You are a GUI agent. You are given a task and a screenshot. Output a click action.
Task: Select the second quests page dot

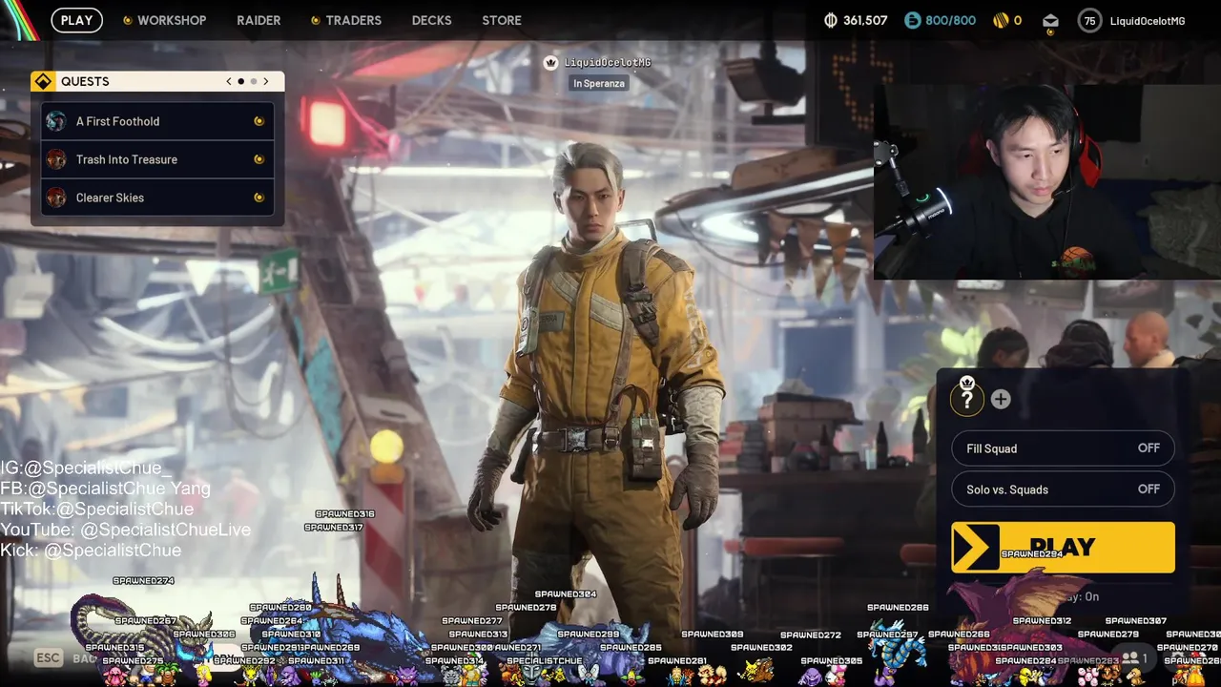click(x=254, y=81)
